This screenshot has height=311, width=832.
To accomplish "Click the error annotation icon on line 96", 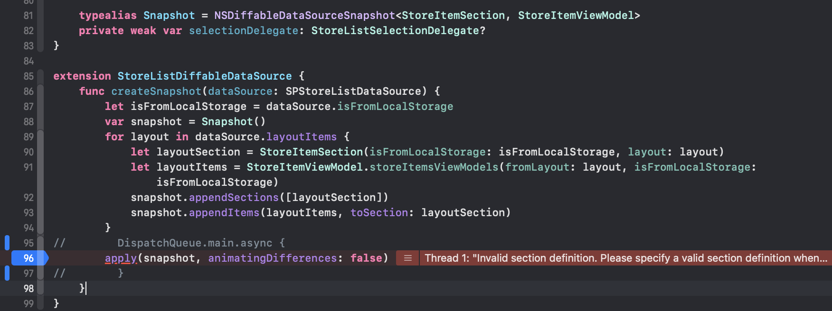I will click(407, 258).
